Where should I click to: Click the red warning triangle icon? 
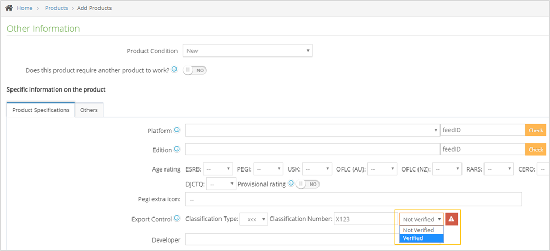(452, 219)
